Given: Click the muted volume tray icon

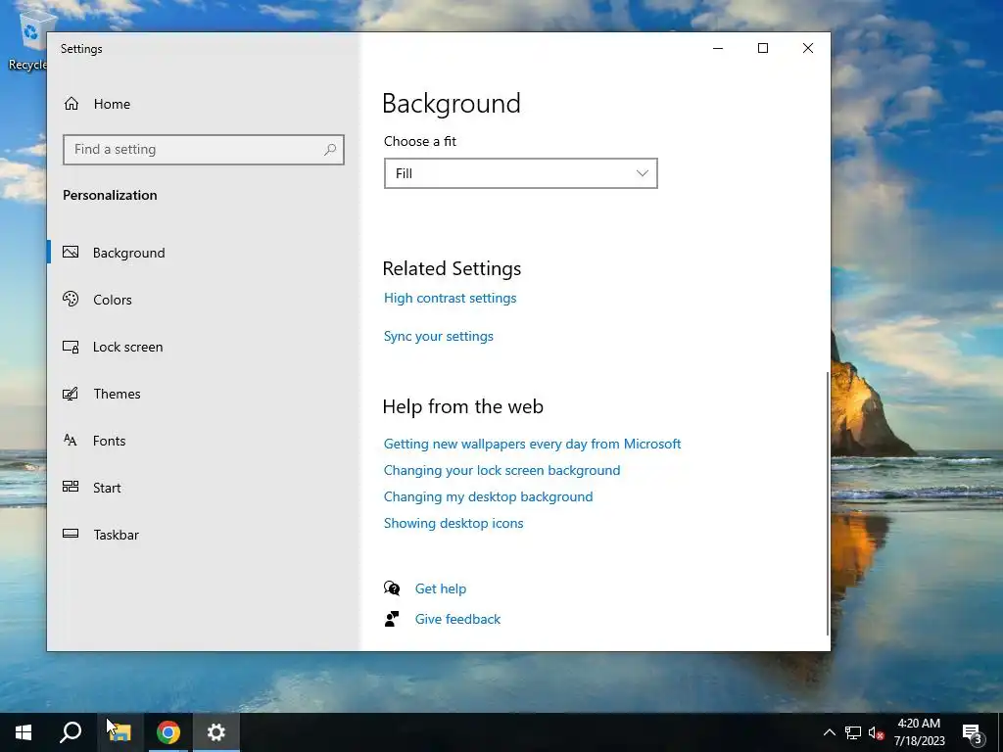Looking at the screenshot, I should [876, 732].
